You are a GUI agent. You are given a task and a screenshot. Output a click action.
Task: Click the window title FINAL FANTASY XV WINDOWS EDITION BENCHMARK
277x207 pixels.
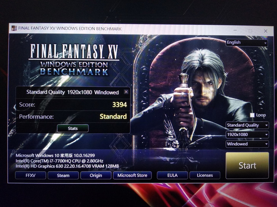70,28
